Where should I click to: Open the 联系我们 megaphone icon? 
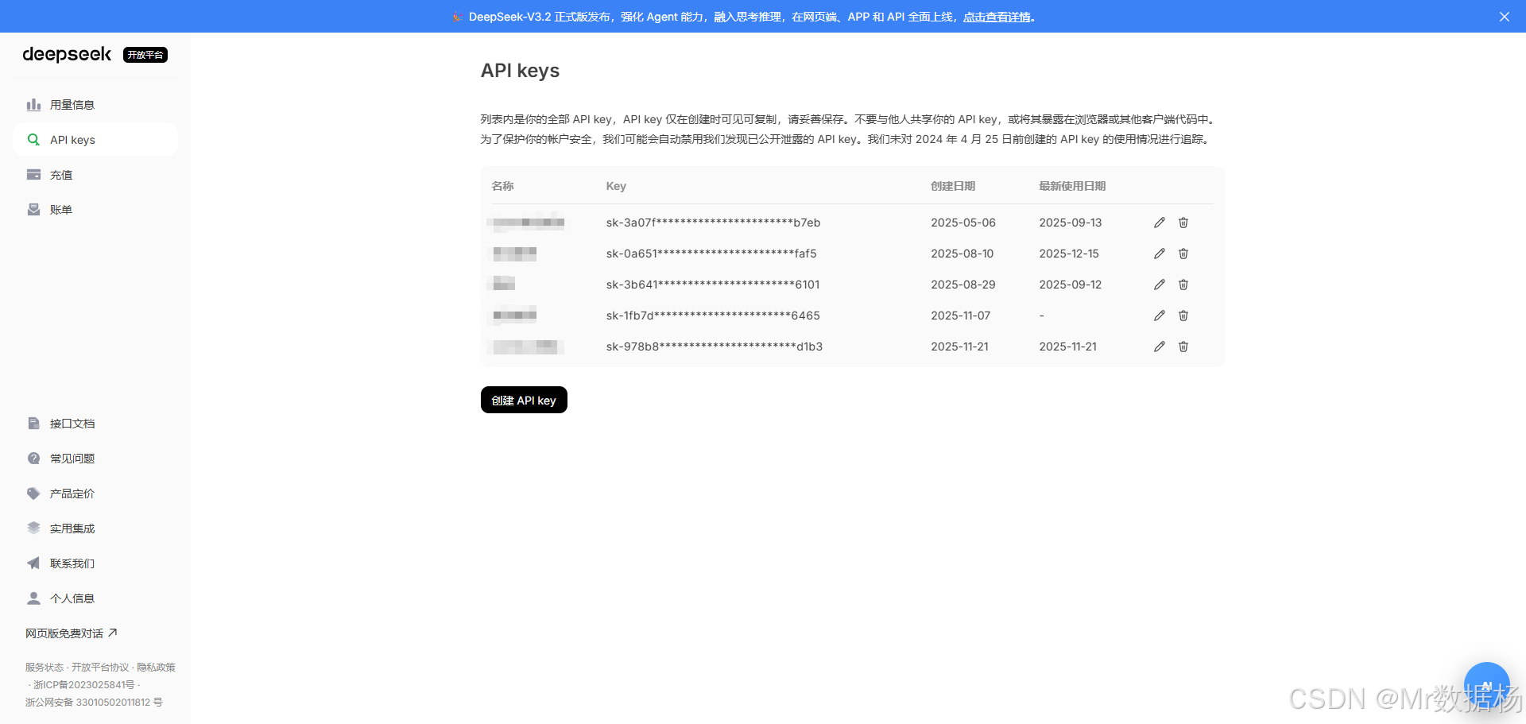pyautogui.click(x=33, y=563)
